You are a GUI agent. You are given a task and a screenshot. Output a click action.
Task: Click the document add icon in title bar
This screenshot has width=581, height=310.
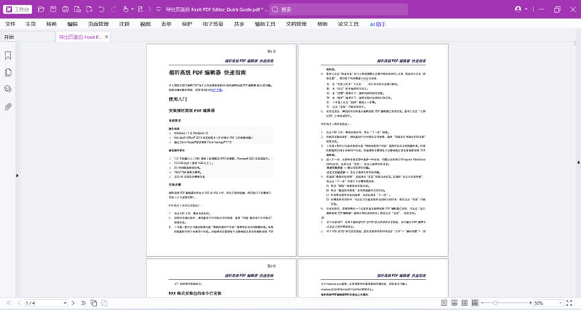140,9
